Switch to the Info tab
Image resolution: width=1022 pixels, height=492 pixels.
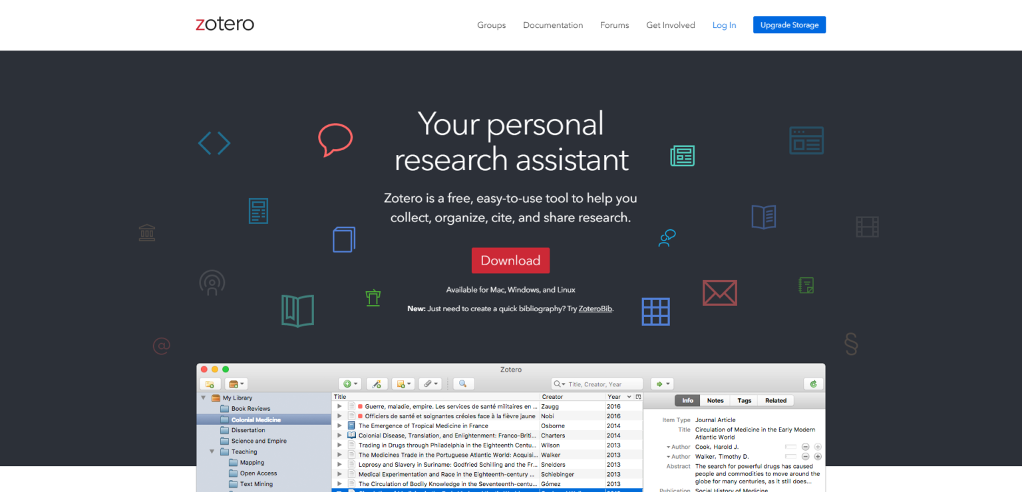coord(687,401)
